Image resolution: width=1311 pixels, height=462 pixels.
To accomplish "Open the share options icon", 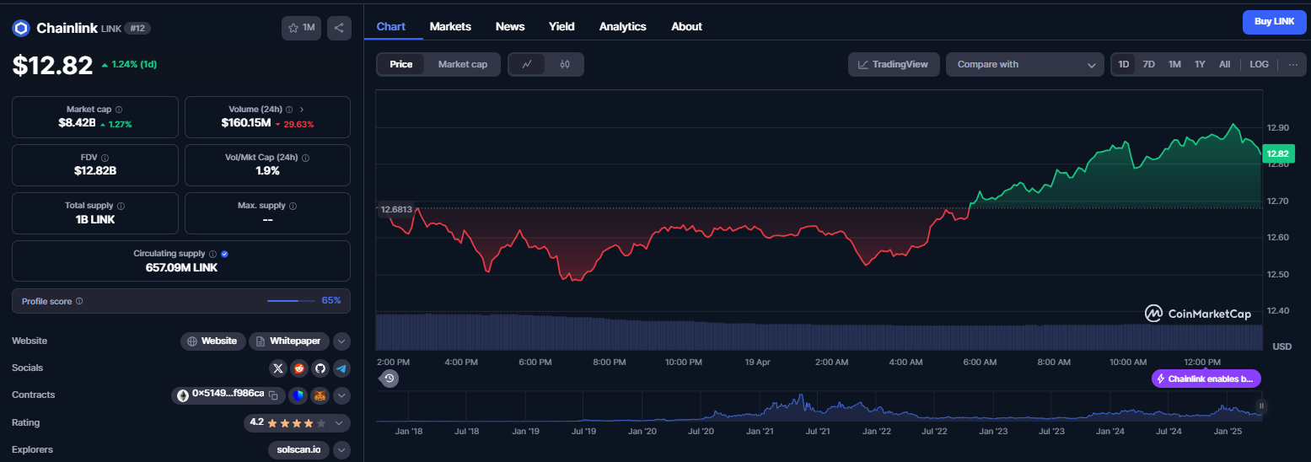I will tap(339, 28).
